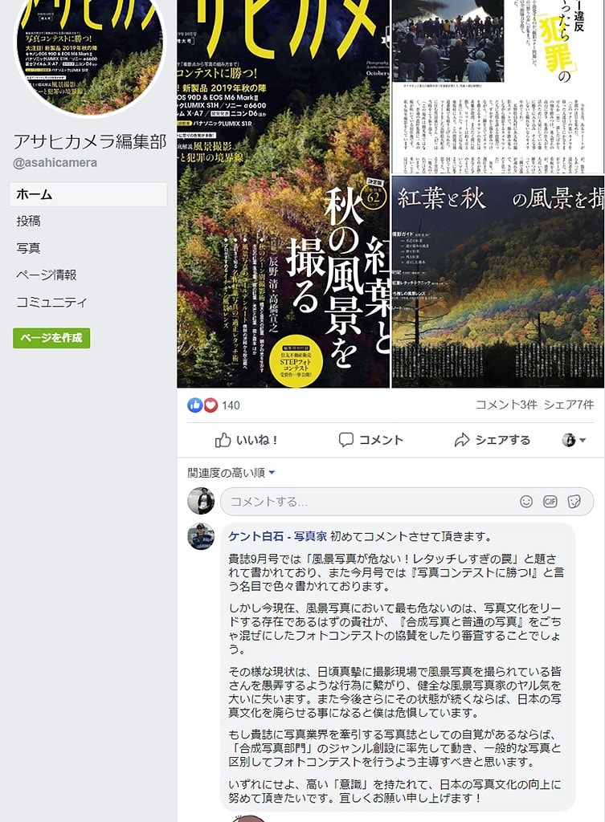Open the シェア7件 link

pos(568,405)
